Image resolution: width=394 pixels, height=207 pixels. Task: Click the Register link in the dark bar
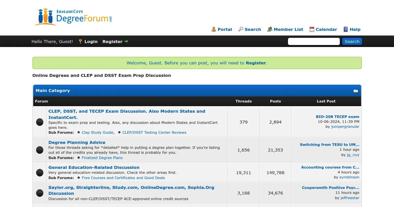coord(112,41)
